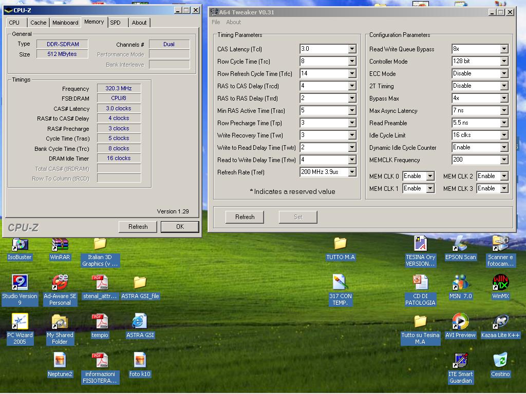Open ASTRA GSI Internet Explorer icon
The height and width of the screenshot is (394, 526).
(x=140, y=326)
